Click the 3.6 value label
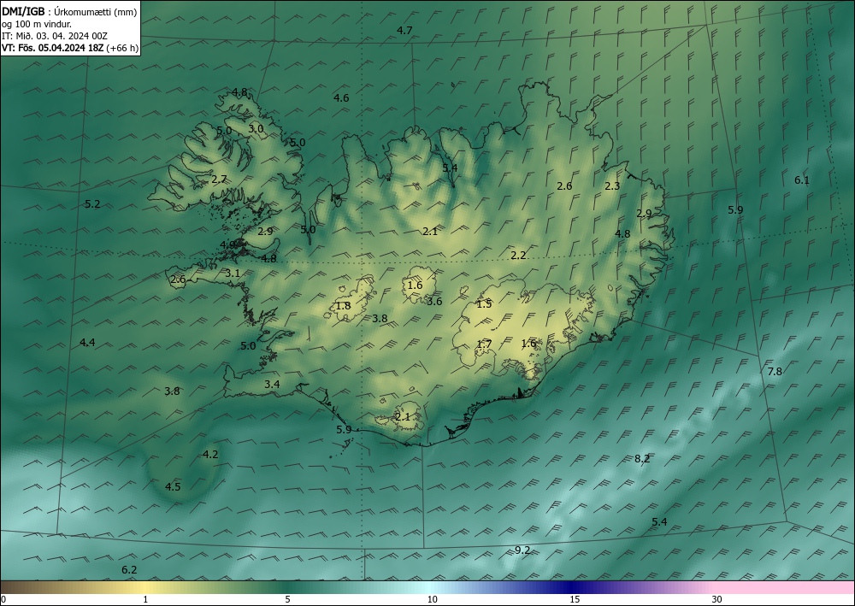Screen dimensions: 855x606 (434, 302)
